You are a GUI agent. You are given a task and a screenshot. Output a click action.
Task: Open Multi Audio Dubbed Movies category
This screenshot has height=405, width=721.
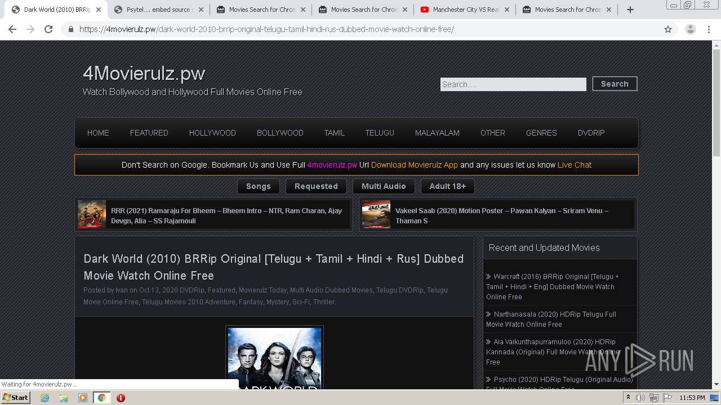pos(331,290)
